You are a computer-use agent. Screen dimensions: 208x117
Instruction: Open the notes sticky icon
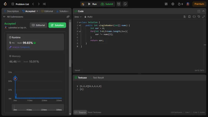[125, 4]
